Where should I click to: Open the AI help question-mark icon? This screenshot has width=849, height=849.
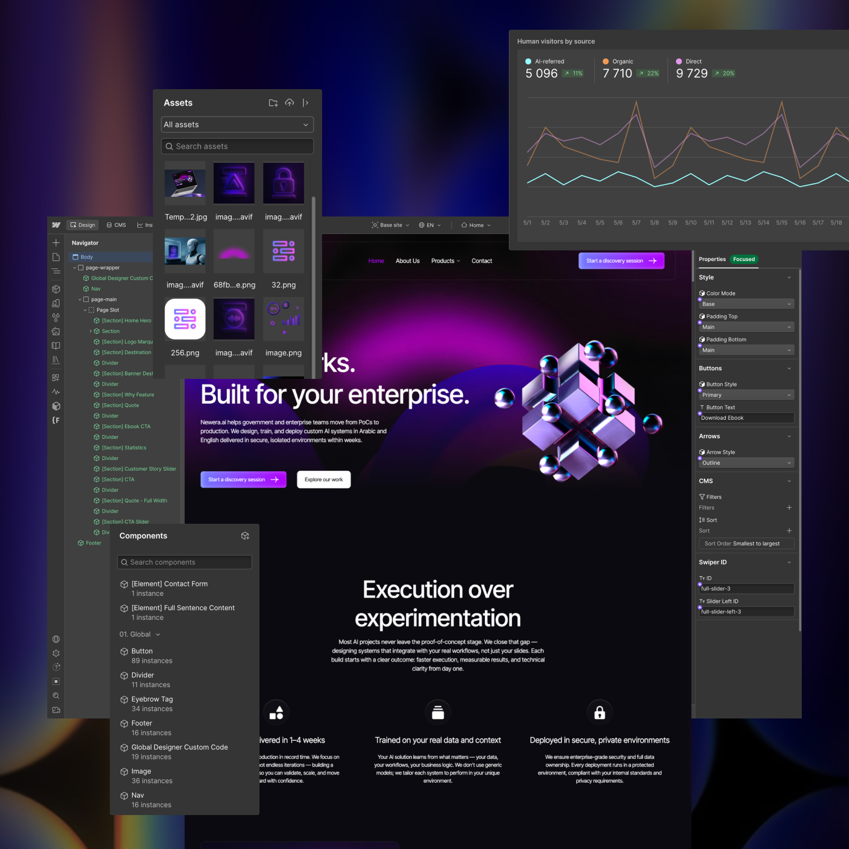[x=56, y=667]
